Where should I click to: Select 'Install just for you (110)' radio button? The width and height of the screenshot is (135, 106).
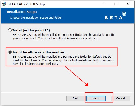10,30
